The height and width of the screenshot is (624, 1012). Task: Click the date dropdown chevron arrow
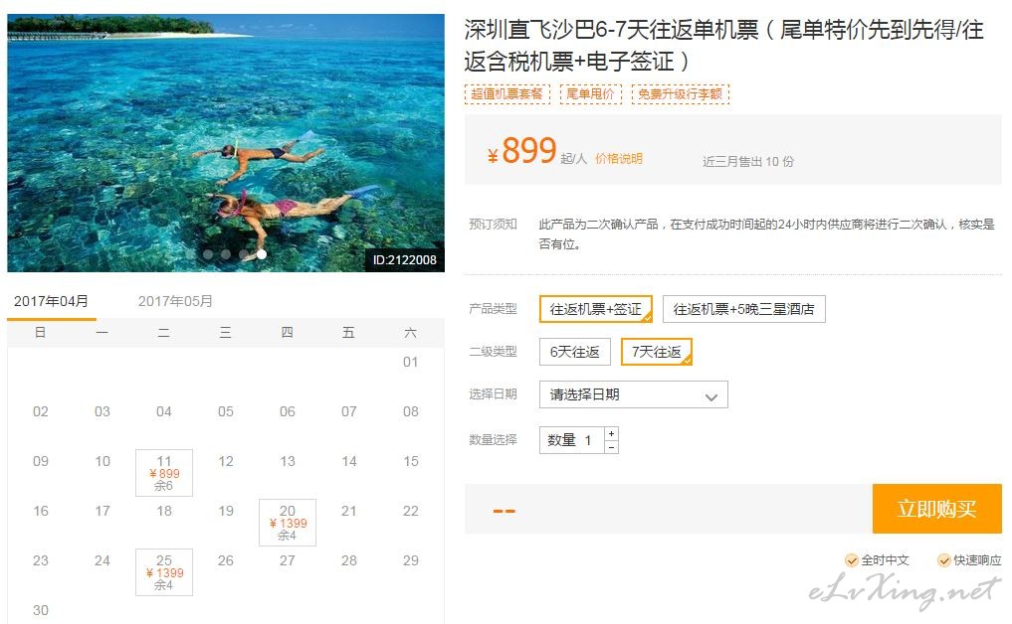tap(711, 396)
